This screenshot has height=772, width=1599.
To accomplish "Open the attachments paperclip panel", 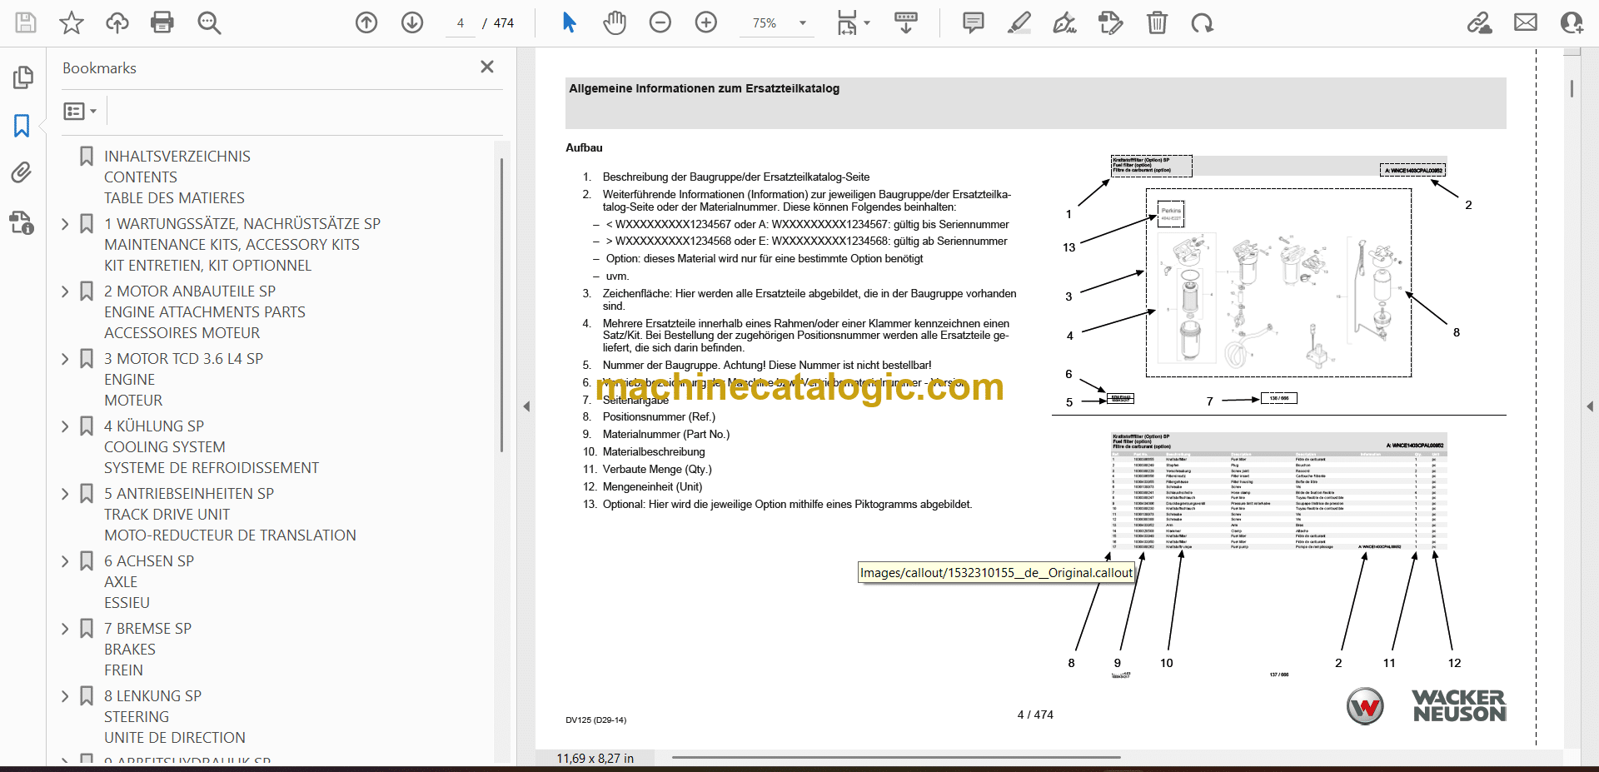I will tap(22, 172).
